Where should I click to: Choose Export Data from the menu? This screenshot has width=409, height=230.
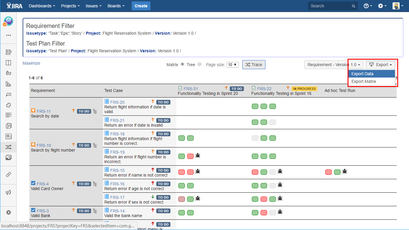pos(362,74)
